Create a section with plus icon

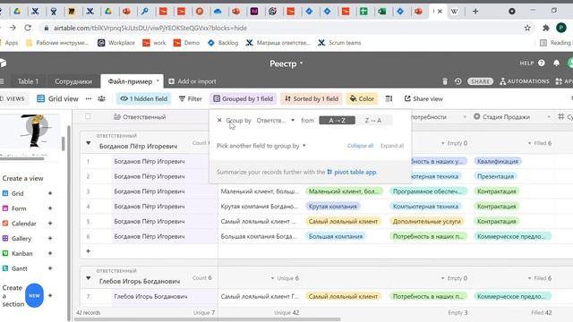[50, 295]
